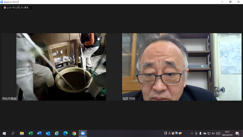This screenshot has height=137, width=243.
Task: Click the recording indicator at top left
Action: [x=17, y=8]
